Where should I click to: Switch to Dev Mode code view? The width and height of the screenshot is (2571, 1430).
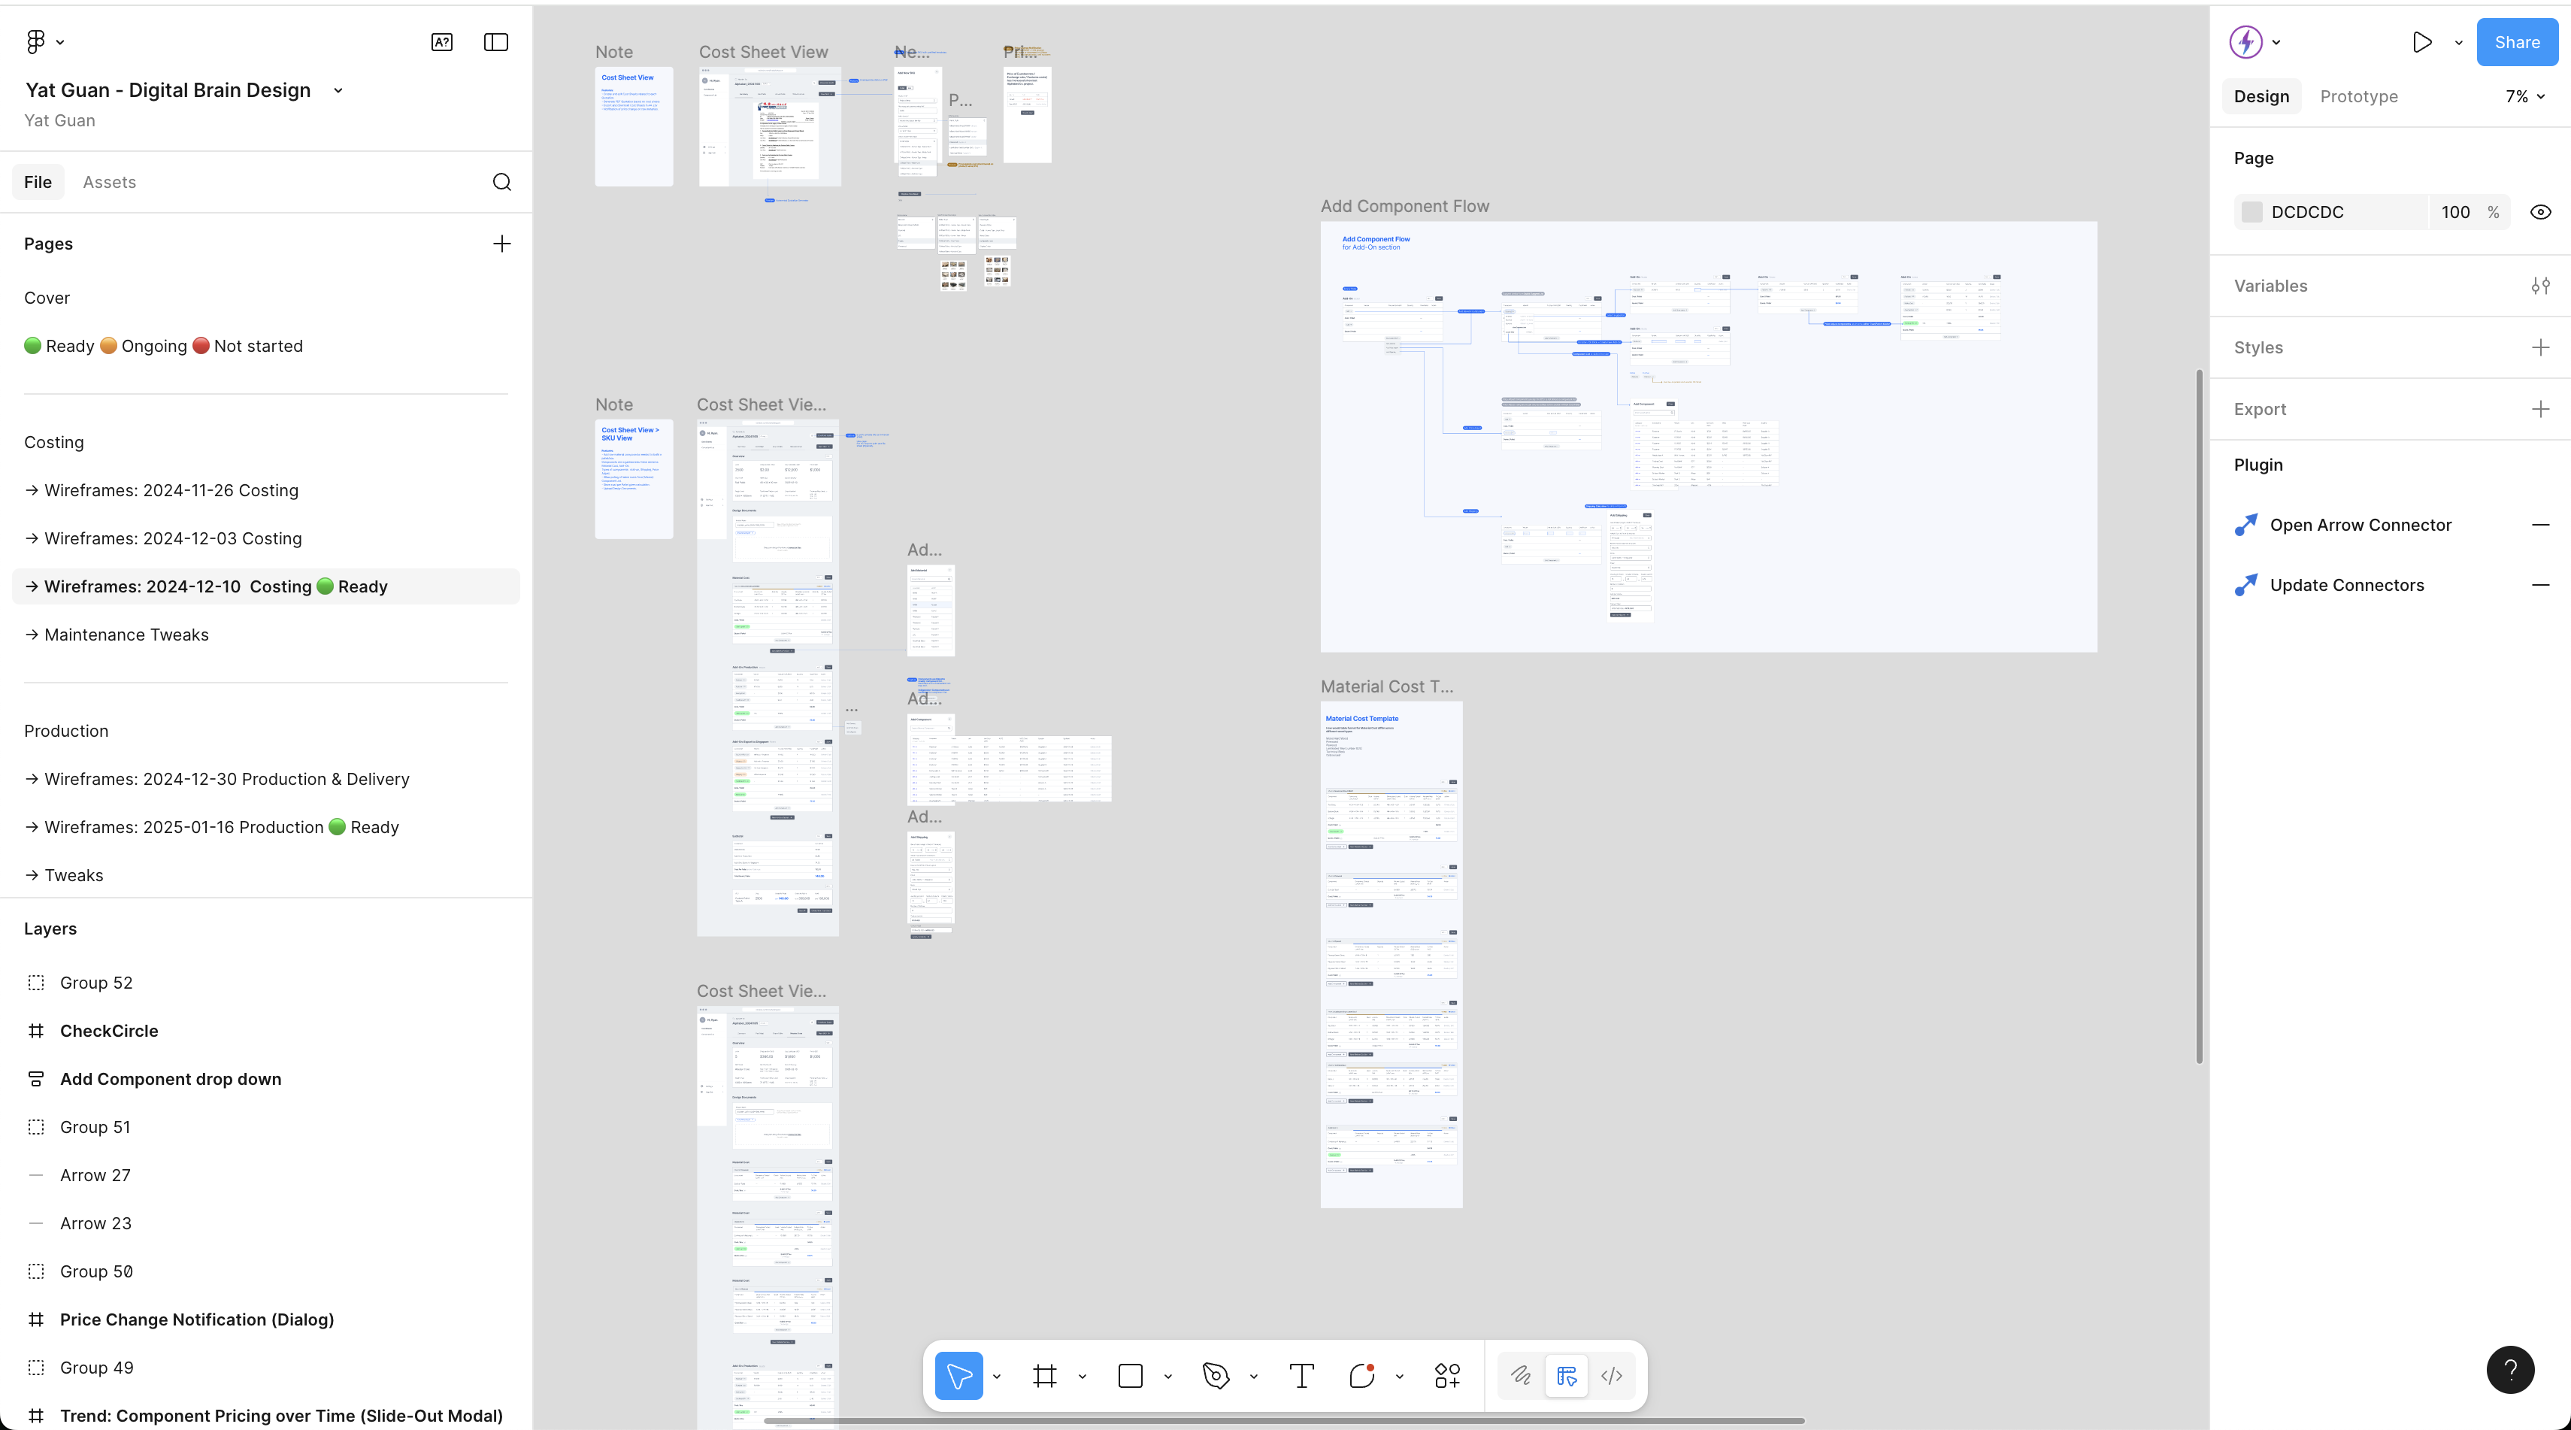coord(1611,1376)
